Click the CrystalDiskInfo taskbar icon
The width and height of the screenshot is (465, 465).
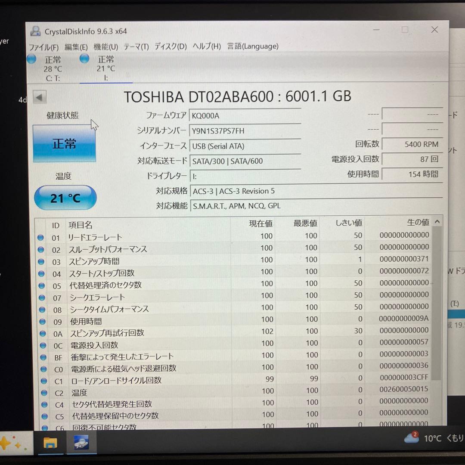point(81,442)
